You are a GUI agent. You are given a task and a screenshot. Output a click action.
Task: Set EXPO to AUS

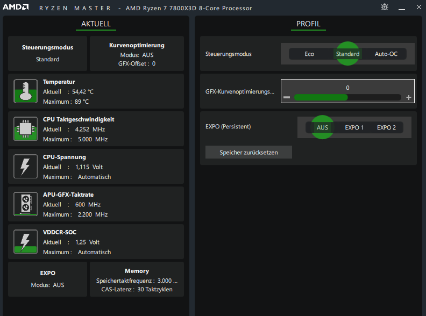pos(322,127)
